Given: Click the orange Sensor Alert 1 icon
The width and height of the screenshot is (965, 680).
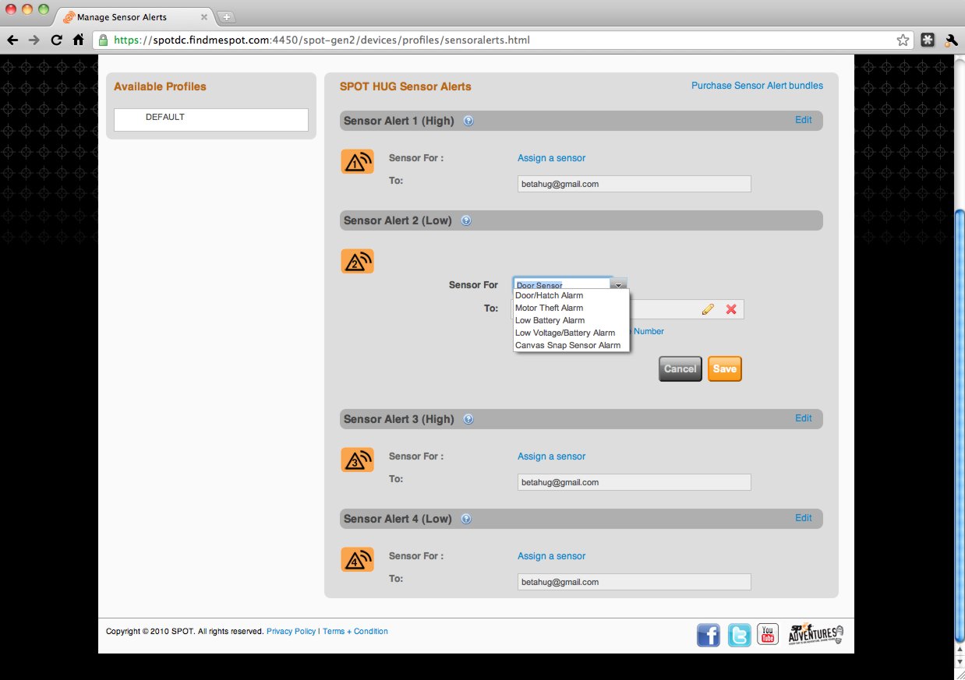Looking at the screenshot, I should 357,161.
